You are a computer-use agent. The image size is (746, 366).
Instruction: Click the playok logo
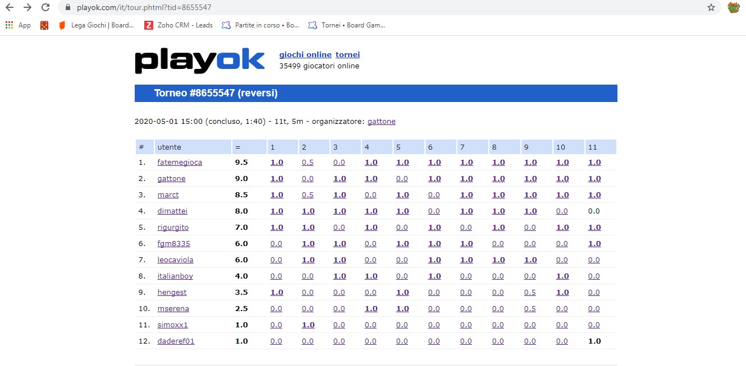point(199,61)
